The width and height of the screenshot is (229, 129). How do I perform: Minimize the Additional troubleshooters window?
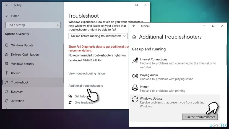[204, 26]
